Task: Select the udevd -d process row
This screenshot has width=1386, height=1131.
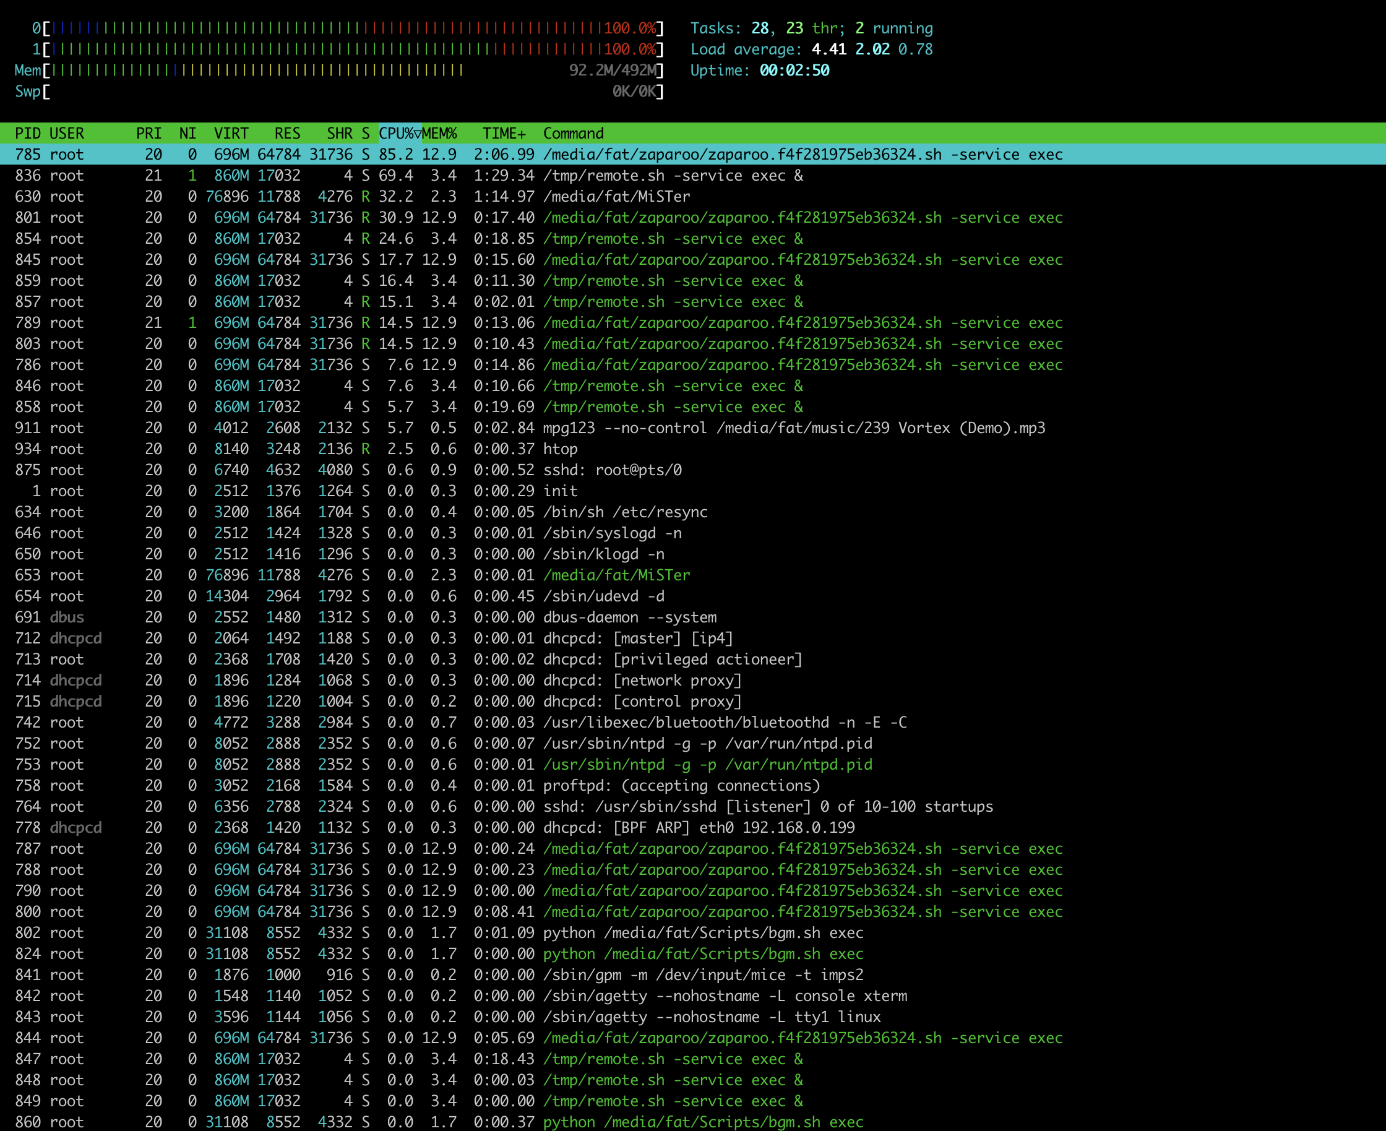Action: (692, 596)
